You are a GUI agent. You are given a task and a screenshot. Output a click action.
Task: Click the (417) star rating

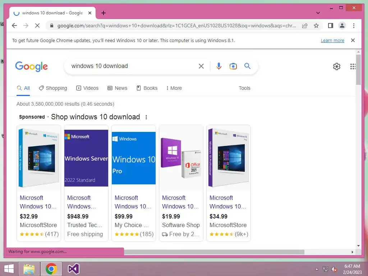tap(39, 234)
